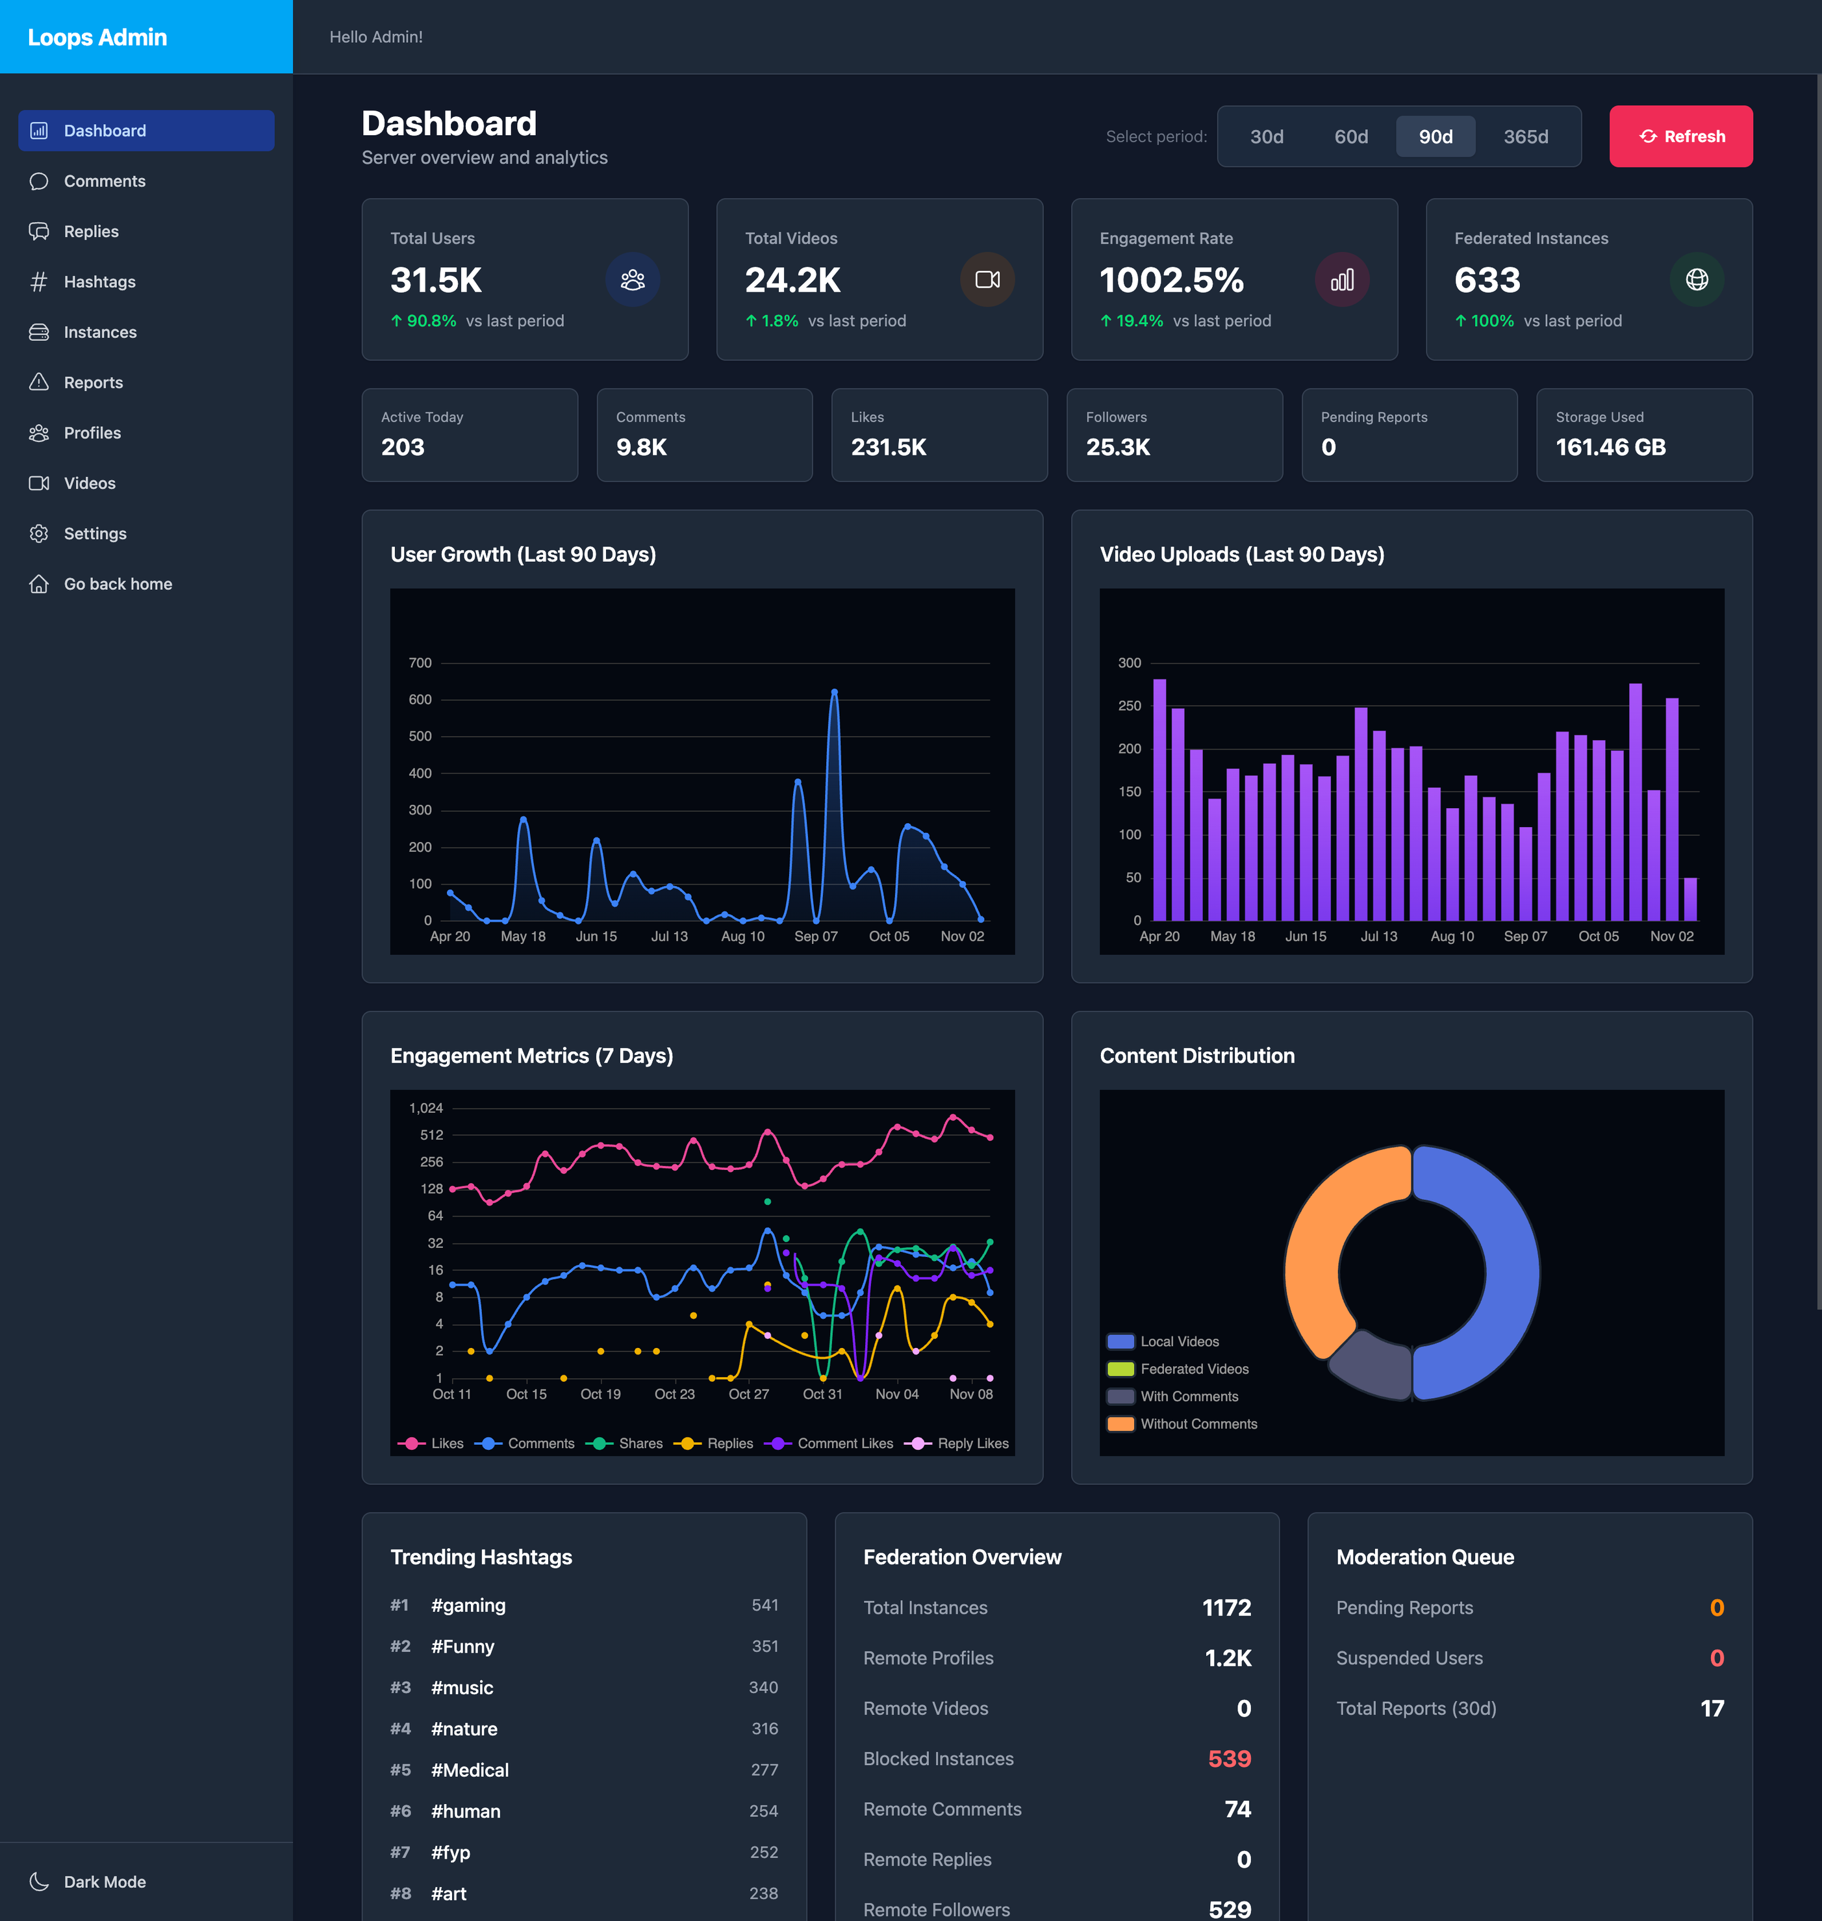The image size is (1822, 1921).
Task: Click the Comments speech bubble sidebar icon
Action: coord(39,182)
